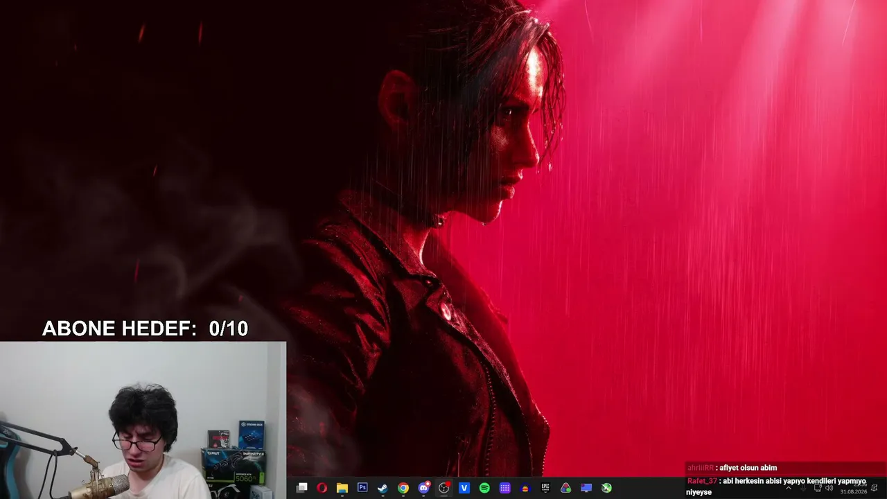Open the green globe app at the taskbar's end
The image size is (887, 499).
pos(607,488)
